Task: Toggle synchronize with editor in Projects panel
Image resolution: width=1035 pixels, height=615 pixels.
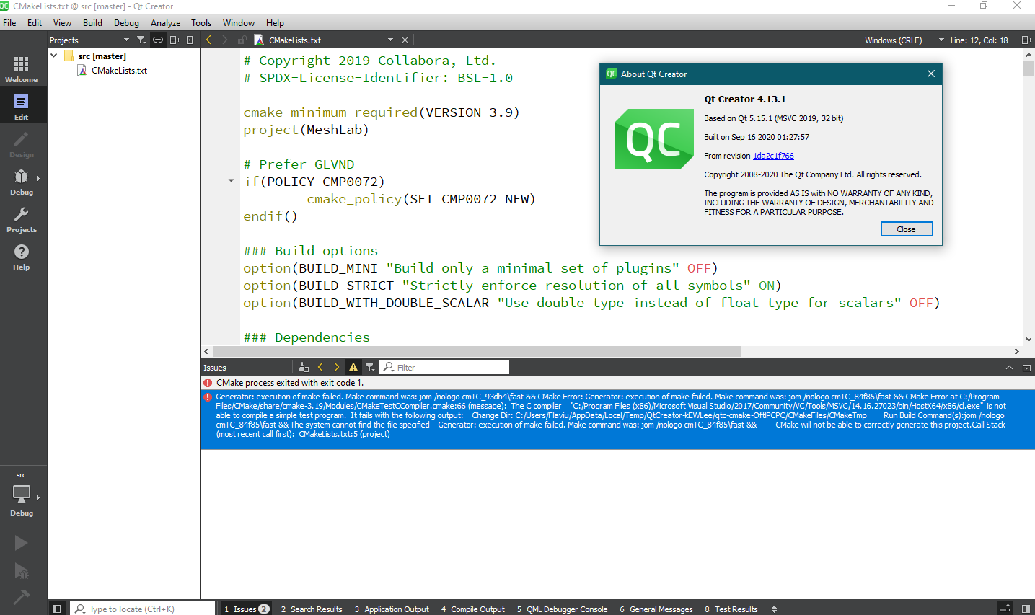Action: tap(157, 40)
